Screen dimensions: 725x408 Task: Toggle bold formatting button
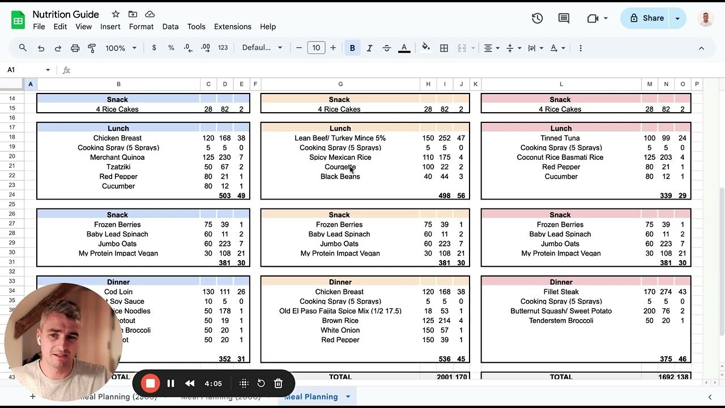[x=352, y=48]
